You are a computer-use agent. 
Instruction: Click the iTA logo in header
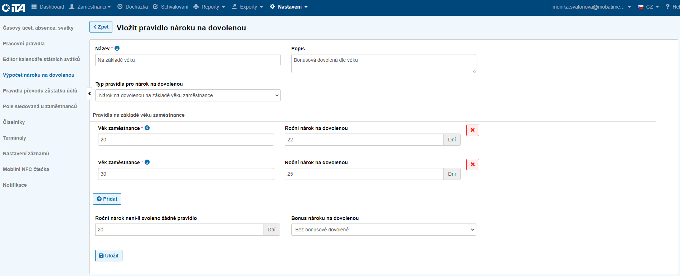coord(14,7)
